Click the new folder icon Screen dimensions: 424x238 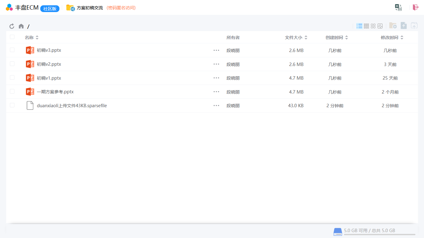coord(393,26)
